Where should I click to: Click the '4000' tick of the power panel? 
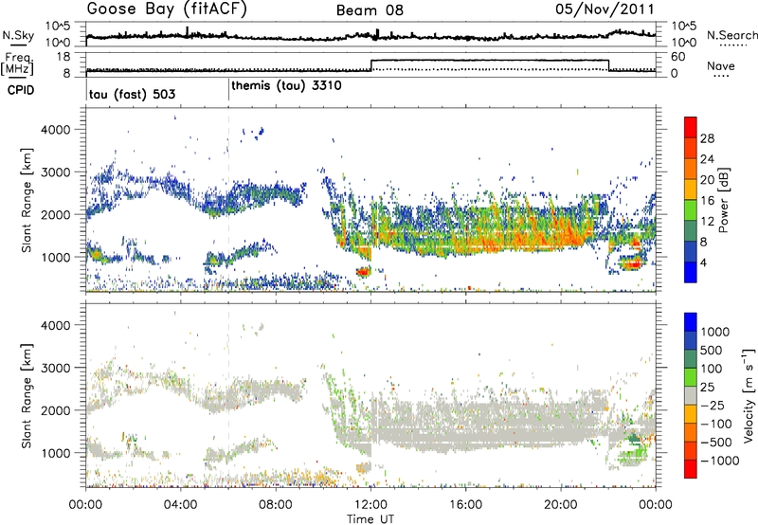[55, 130]
